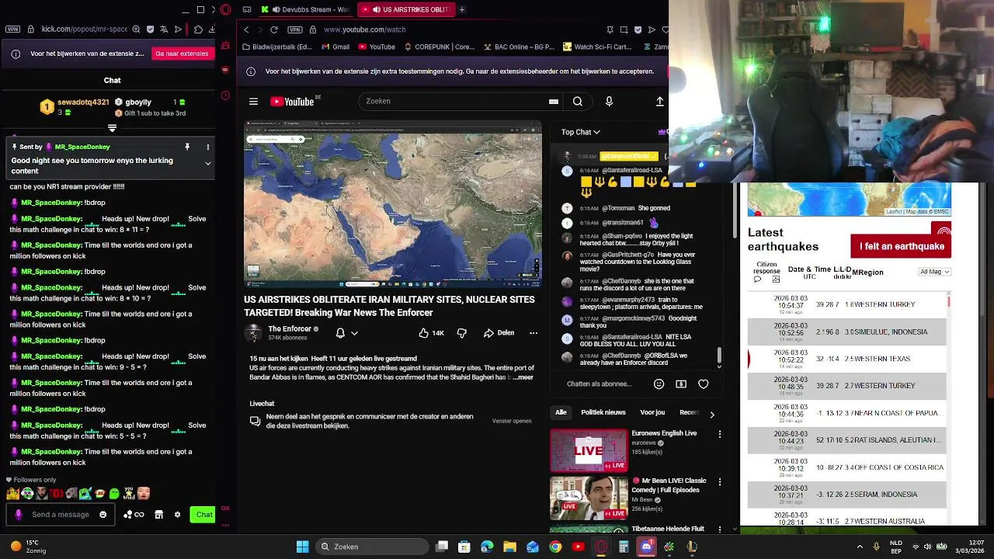Open COREPUNK bookmark
This screenshot has width=994, height=559.
coord(438,47)
